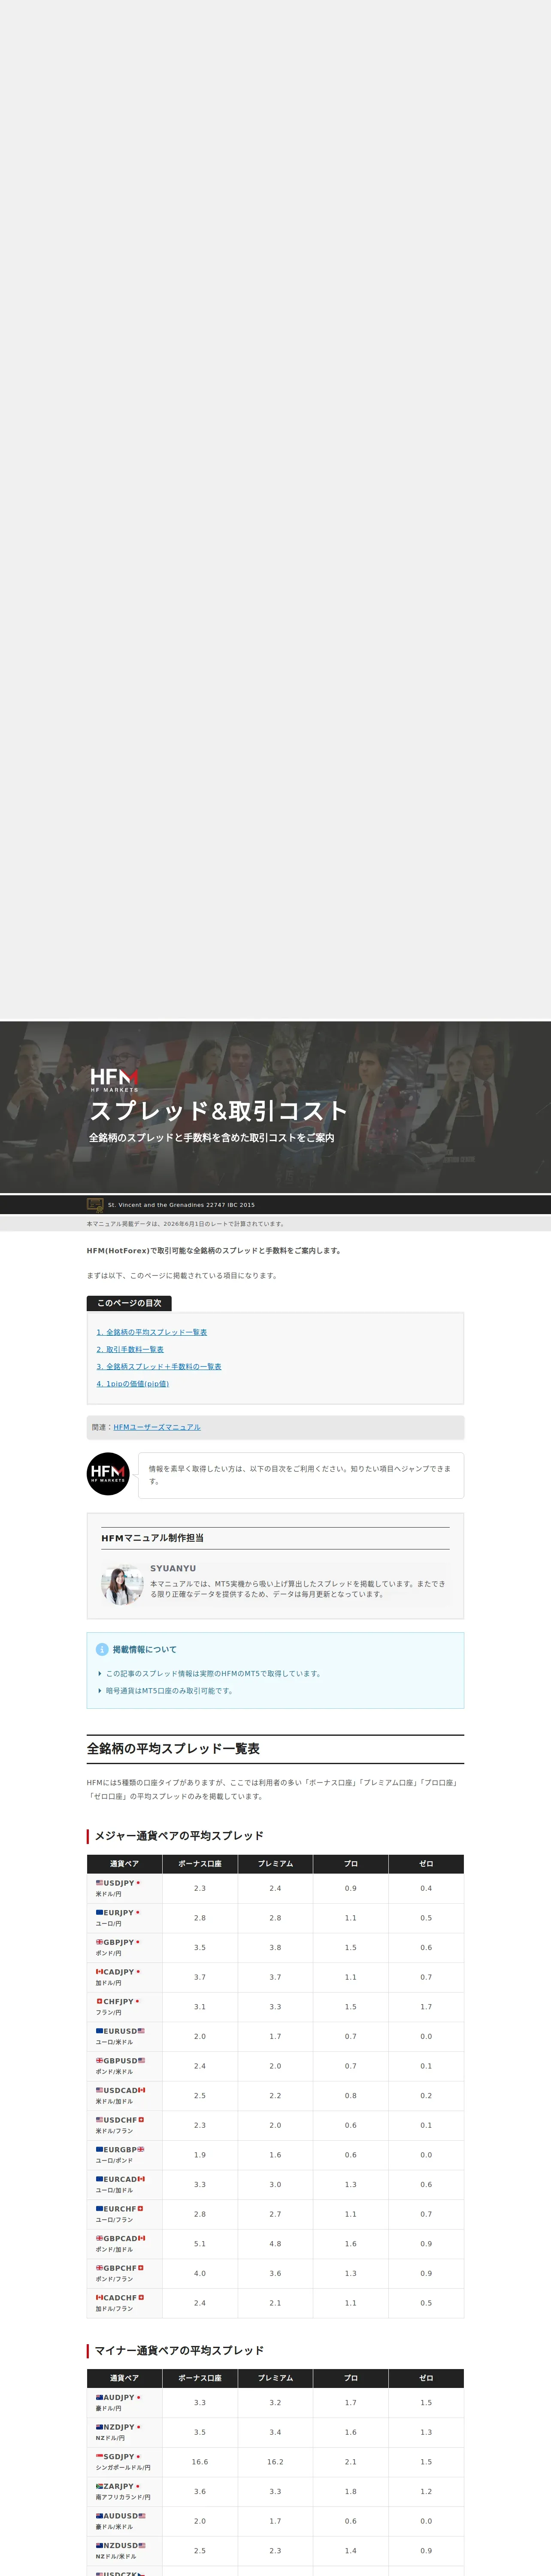551x2576 pixels.
Task: Open the HFMユーザーズマニュアル related link
Action: coord(157,1427)
